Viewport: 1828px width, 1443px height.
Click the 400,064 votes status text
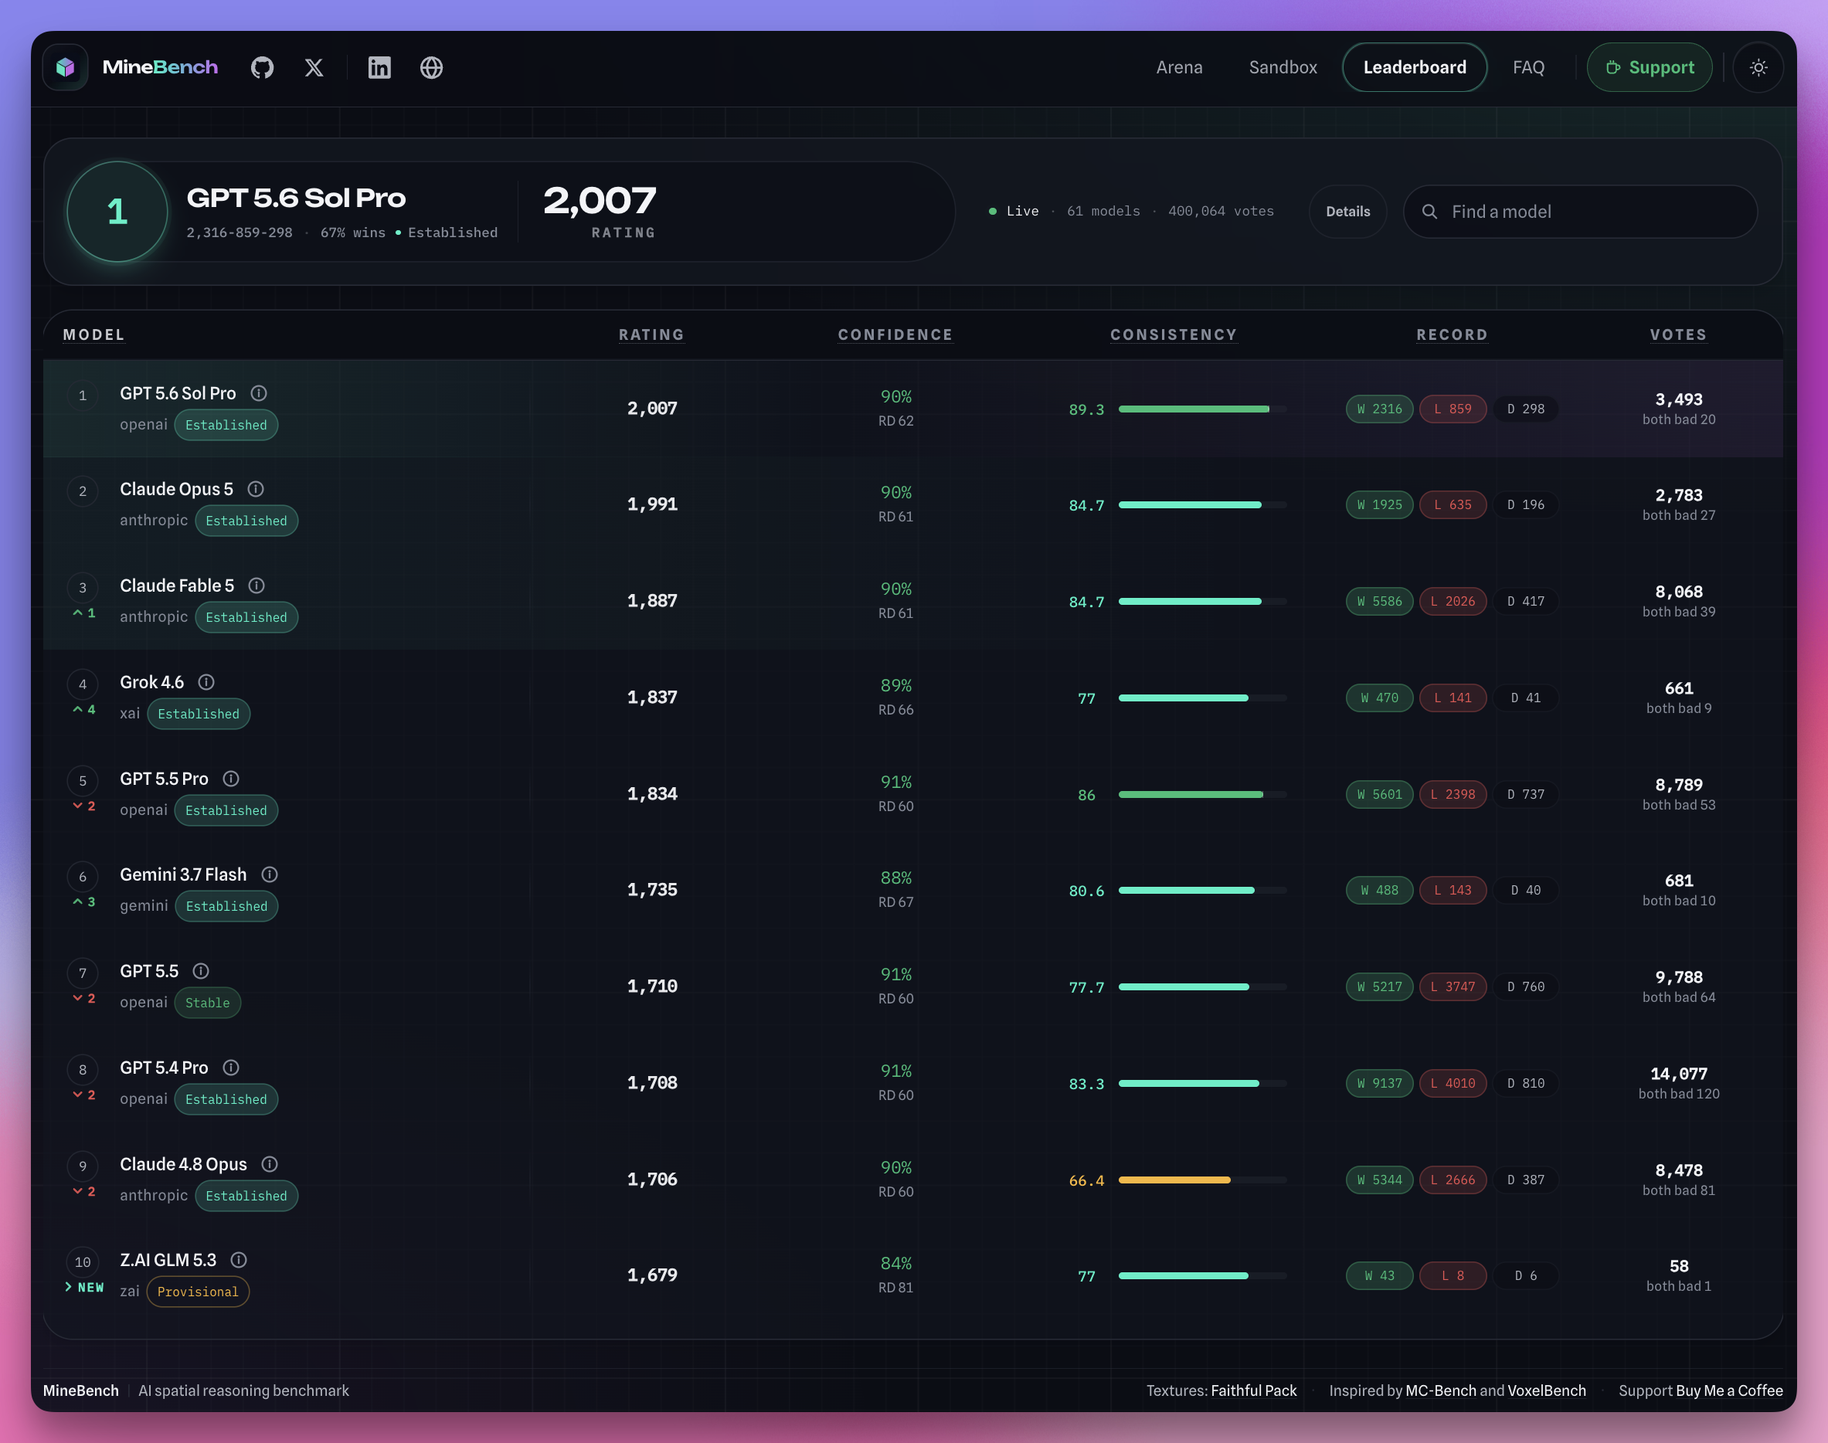[1221, 211]
